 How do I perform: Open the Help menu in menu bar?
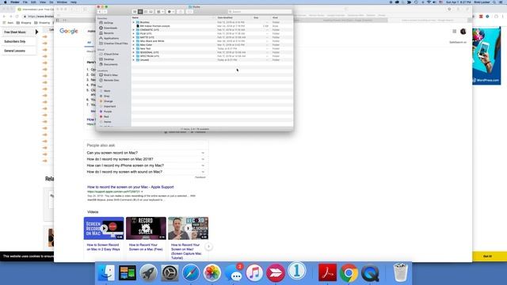coord(74,2)
